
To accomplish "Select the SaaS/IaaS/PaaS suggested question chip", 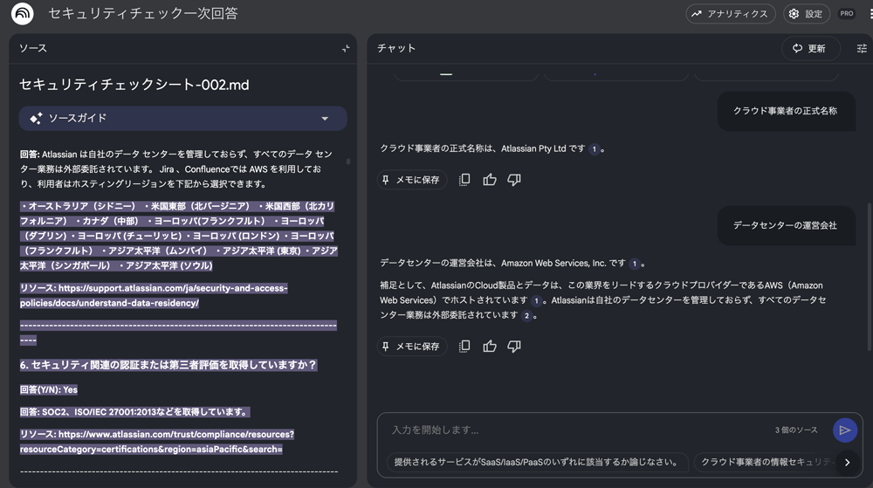I will pyautogui.click(x=537, y=463).
